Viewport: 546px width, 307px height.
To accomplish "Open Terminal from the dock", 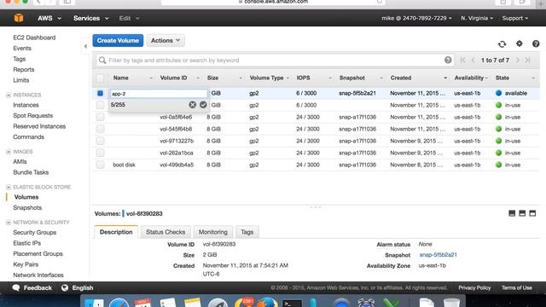I will pos(292,303).
